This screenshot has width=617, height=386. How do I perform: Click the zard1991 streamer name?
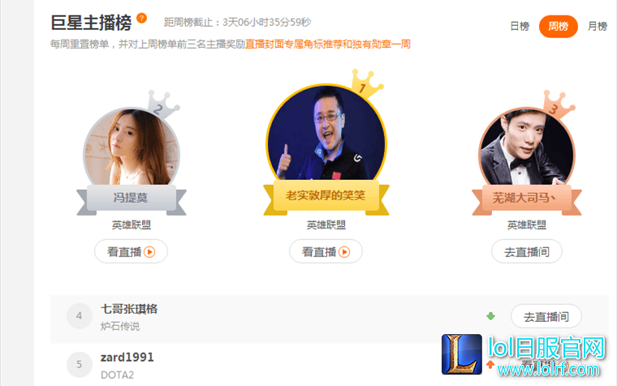(x=127, y=358)
